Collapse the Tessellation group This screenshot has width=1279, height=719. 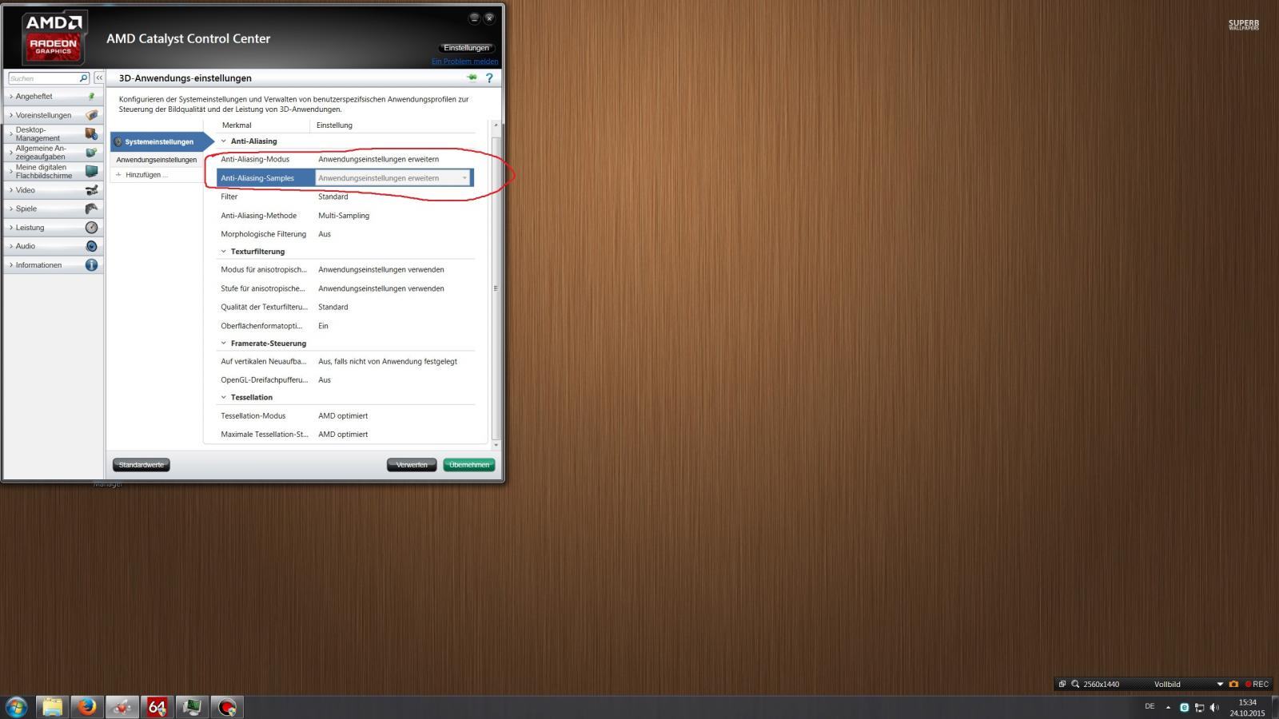coord(224,397)
